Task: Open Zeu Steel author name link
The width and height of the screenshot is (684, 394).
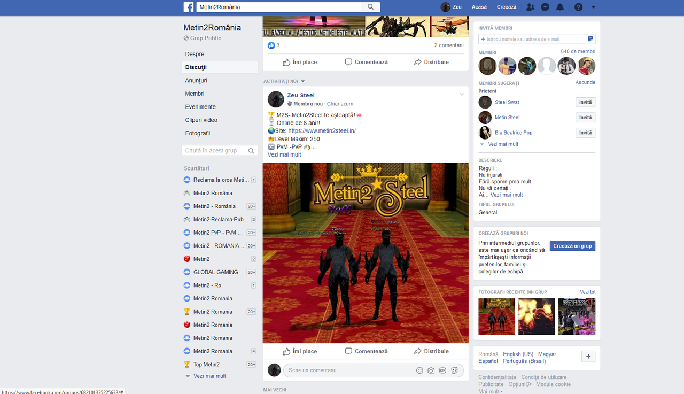Action: [x=301, y=95]
